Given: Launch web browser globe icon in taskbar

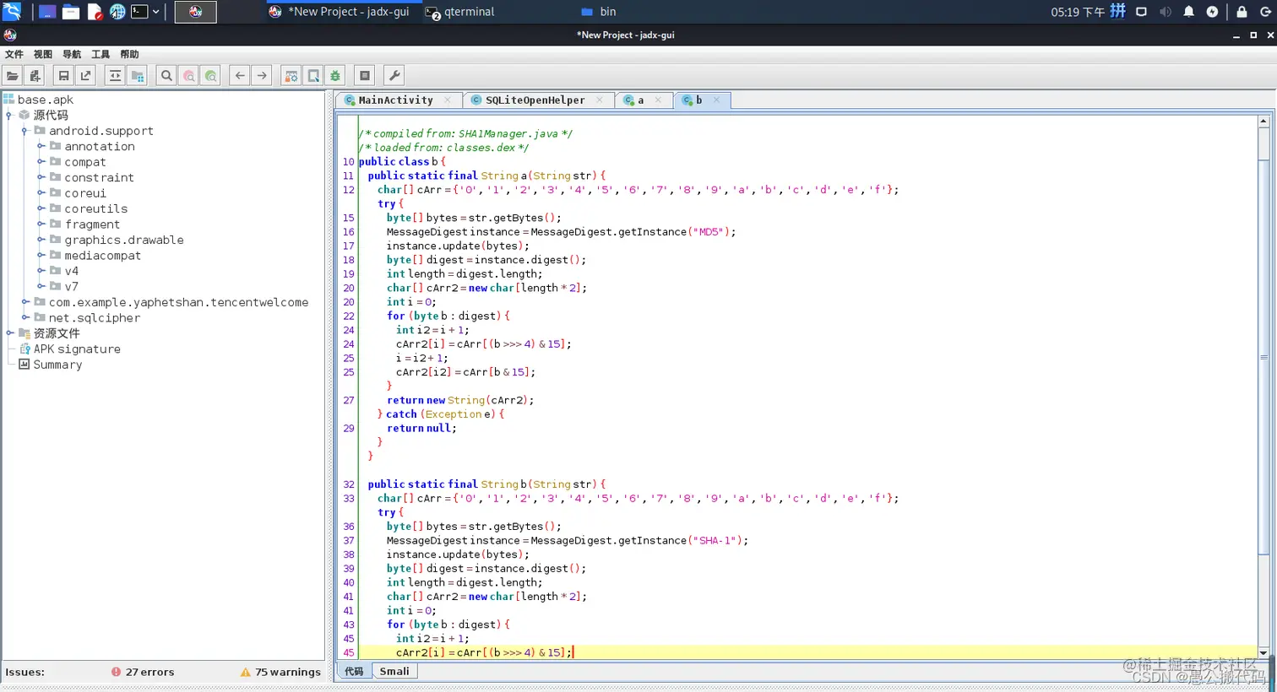Looking at the screenshot, I should coord(117,12).
